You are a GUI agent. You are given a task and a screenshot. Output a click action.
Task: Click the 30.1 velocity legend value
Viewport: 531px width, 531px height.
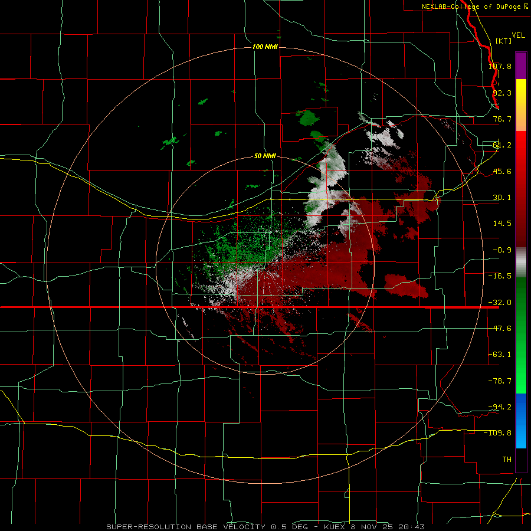(x=502, y=198)
